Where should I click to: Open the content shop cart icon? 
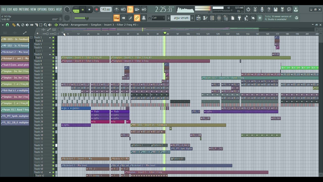click(x=260, y=18)
